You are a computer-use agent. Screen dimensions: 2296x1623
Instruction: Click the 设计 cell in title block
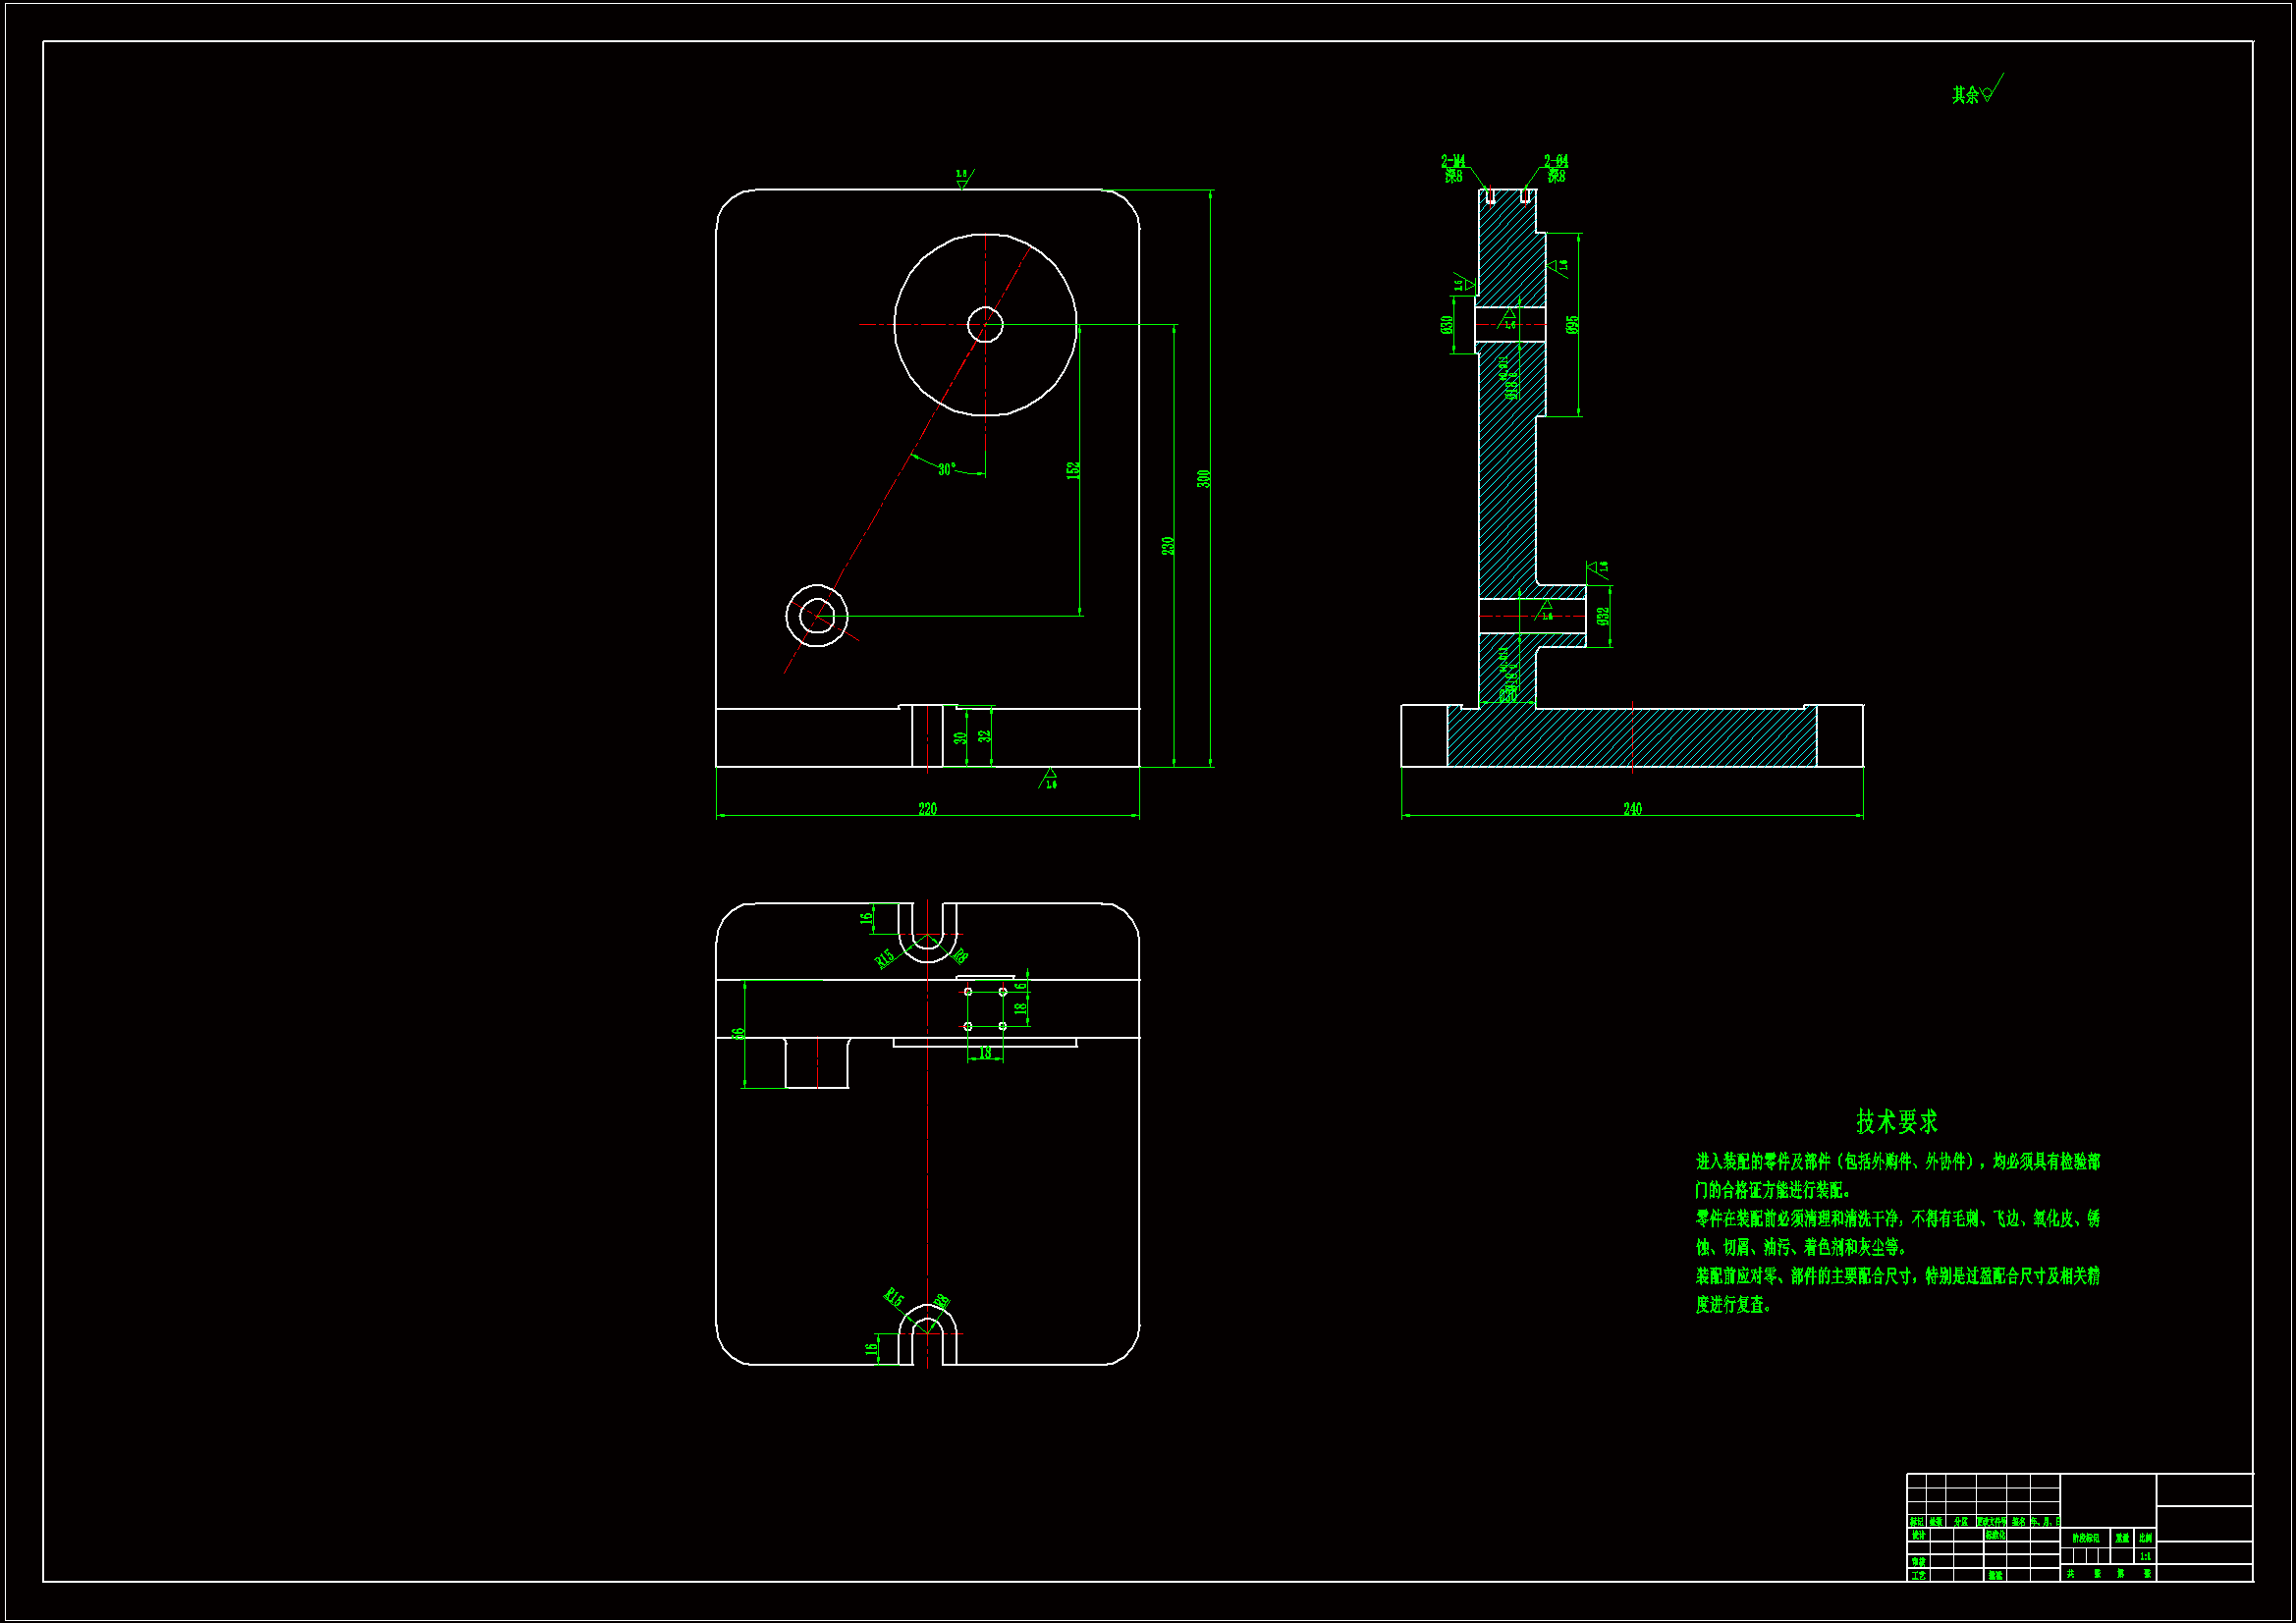[x=1918, y=1535]
